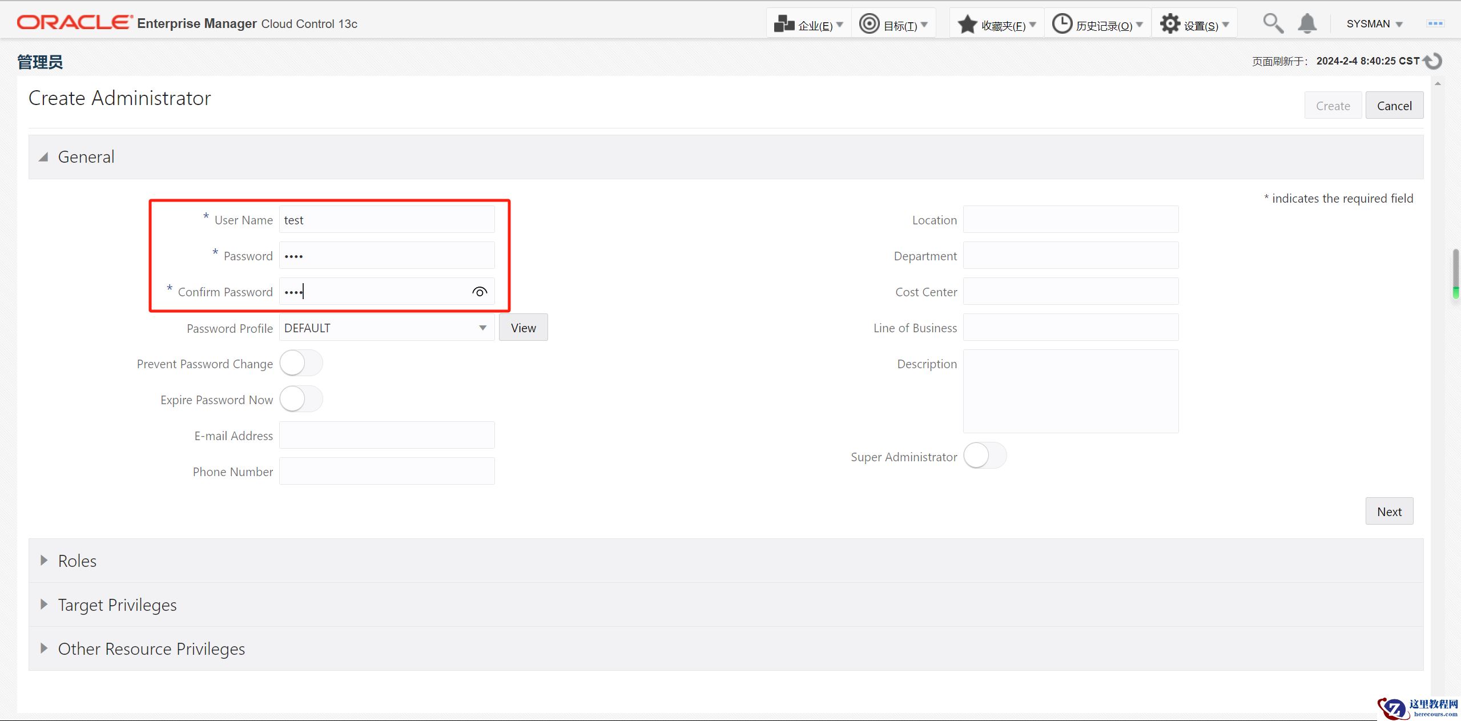Toggle Super Administrator switch on
1461x721 pixels.
click(985, 456)
